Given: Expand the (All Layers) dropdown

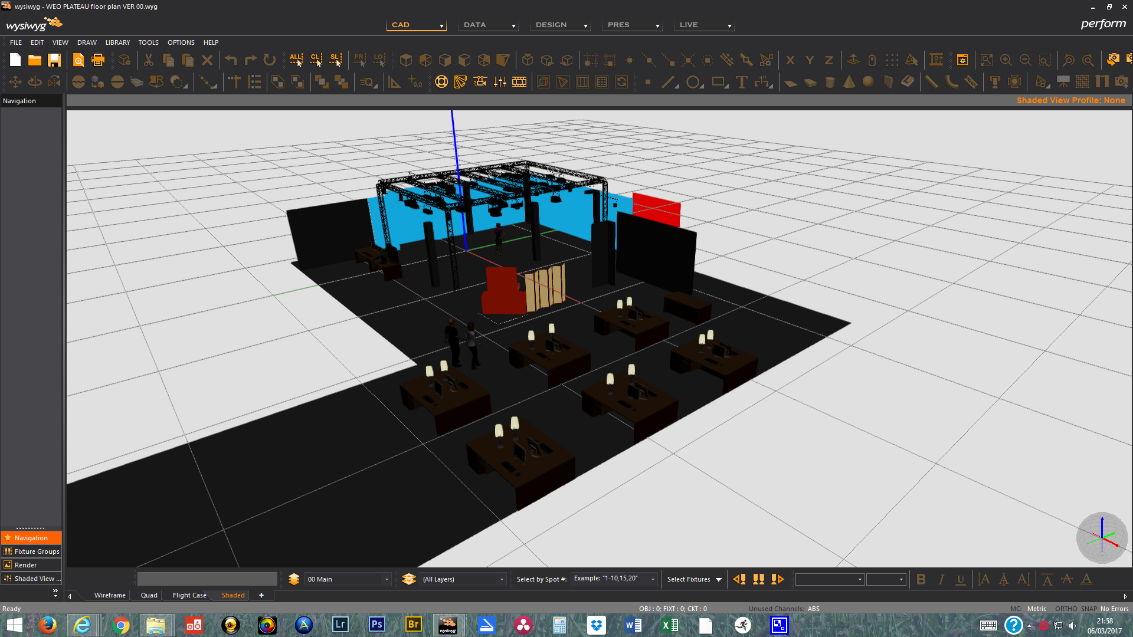Looking at the screenshot, I should coord(502,579).
